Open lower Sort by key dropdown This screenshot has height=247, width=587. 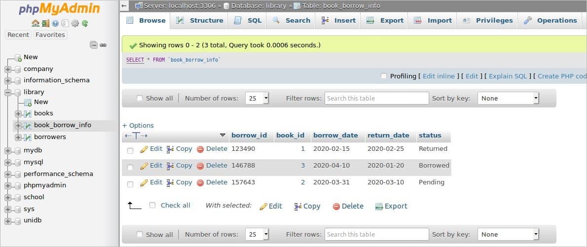(x=508, y=235)
